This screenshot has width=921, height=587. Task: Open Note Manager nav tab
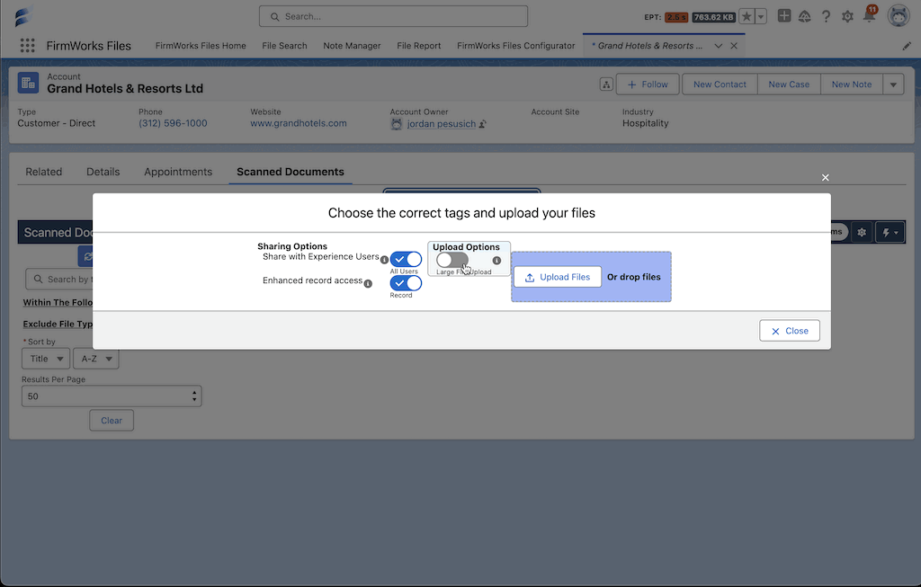pyautogui.click(x=352, y=46)
